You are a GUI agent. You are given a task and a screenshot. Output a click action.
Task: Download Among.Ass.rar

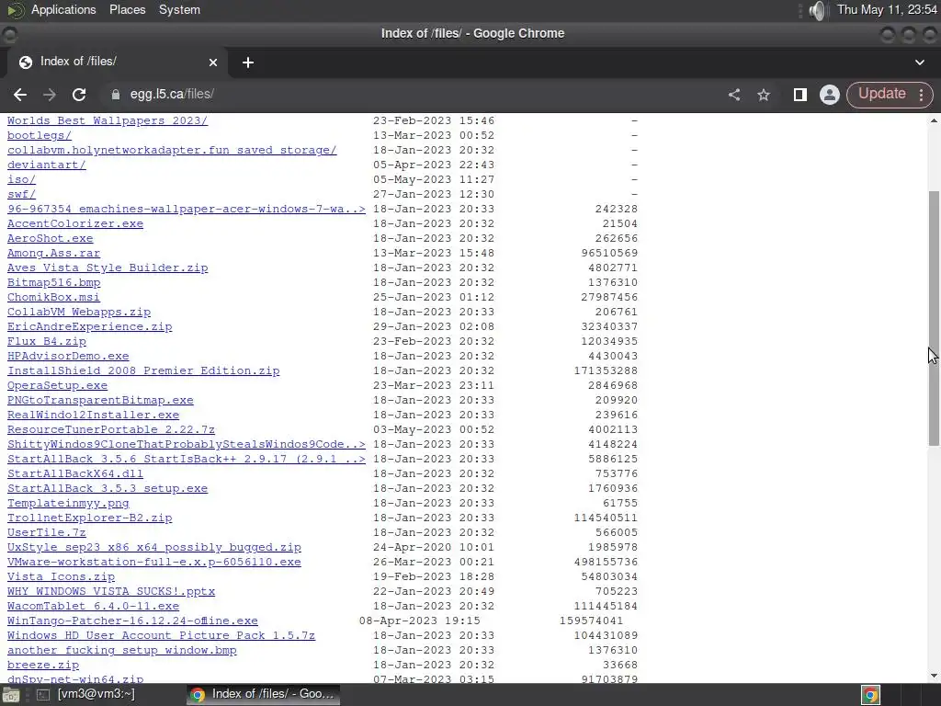[x=53, y=254]
